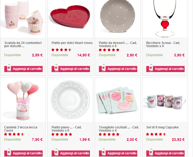Click shopping bag icon for heart lollipop candle
Image resolution: width=193 pixels, height=157 pixels.
pyautogui.click(x=9, y=152)
